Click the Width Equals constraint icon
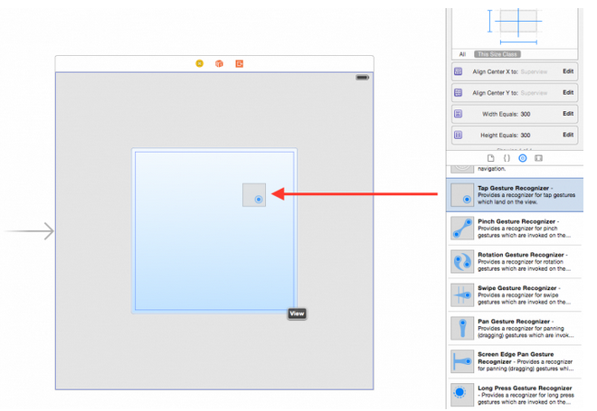Viewport: 597px width, 411px height. [x=458, y=114]
